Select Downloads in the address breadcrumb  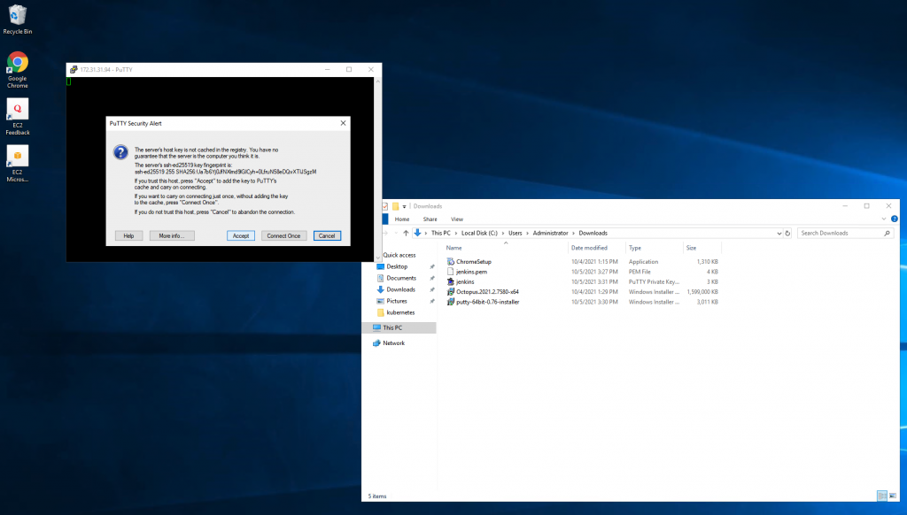click(593, 233)
